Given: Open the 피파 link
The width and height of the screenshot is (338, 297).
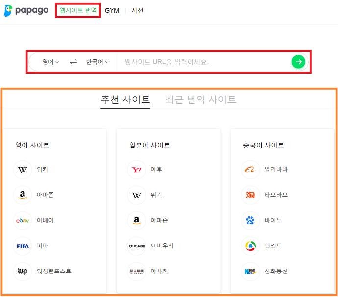Looking at the screenshot, I should (x=42, y=246).
